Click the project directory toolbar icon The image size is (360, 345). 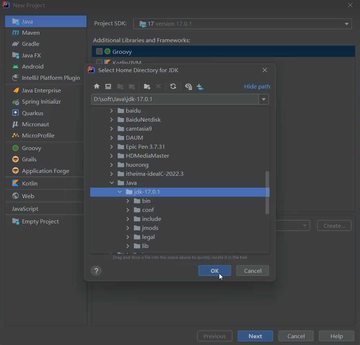(x=120, y=86)
